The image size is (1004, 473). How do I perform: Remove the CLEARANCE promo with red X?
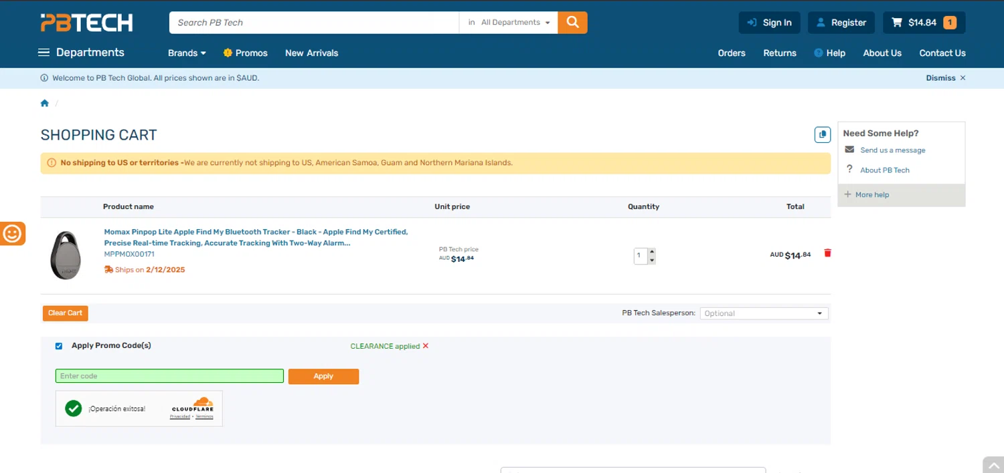pos(426,346)
